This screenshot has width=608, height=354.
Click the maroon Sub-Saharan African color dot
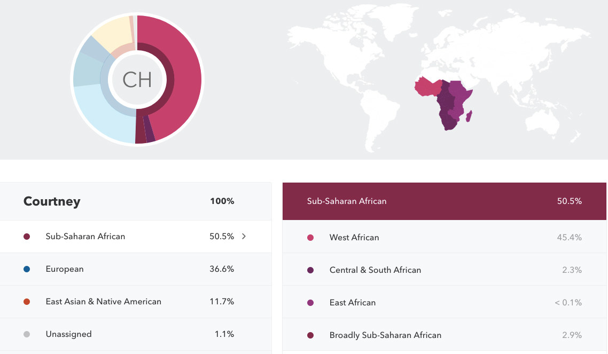coord(27,237)
